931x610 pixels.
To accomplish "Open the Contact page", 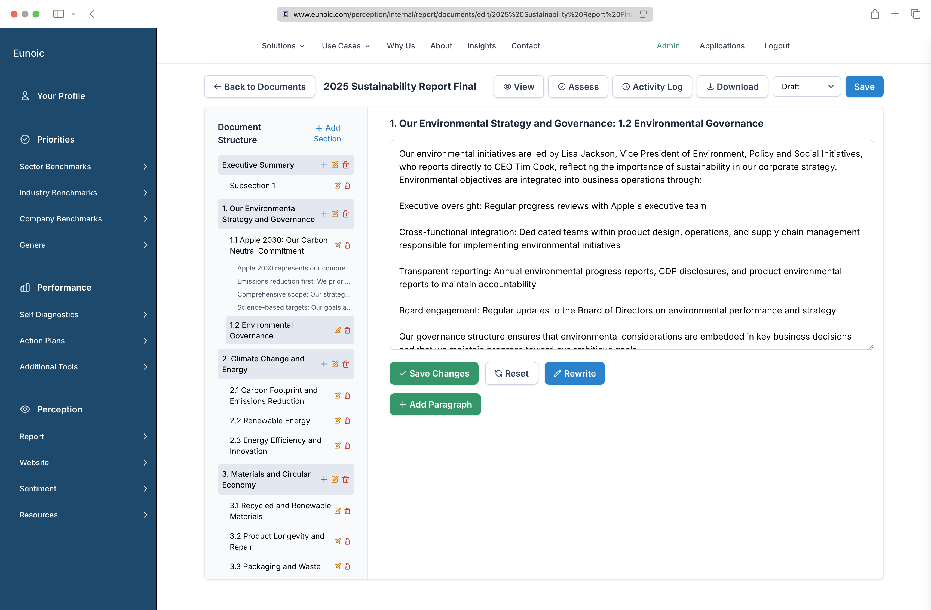I will 525,46.
